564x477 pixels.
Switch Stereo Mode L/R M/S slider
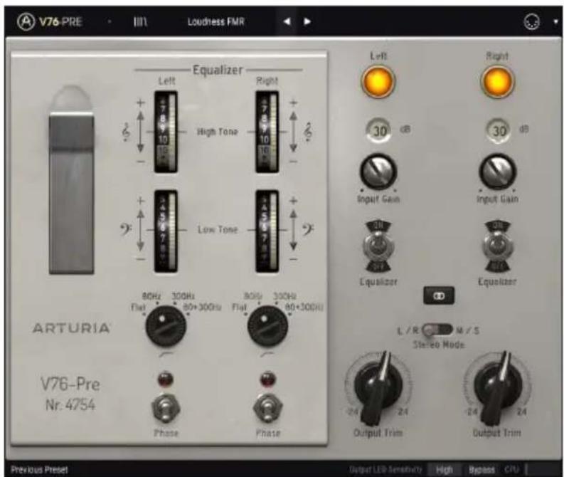click(x=437, y=330)
